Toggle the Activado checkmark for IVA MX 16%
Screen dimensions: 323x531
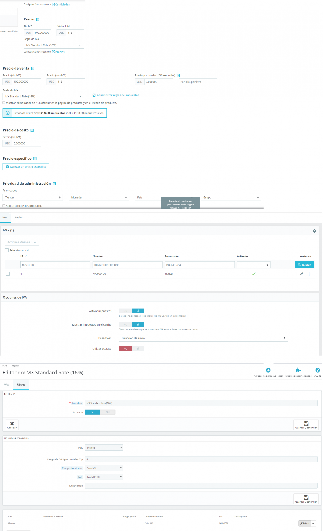click(x=254, y=274)
